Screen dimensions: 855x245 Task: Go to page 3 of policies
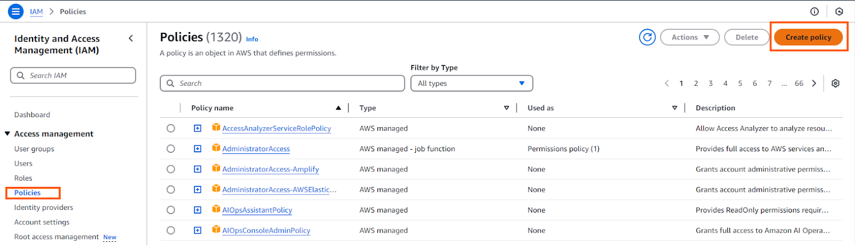(x=711, y=83)
